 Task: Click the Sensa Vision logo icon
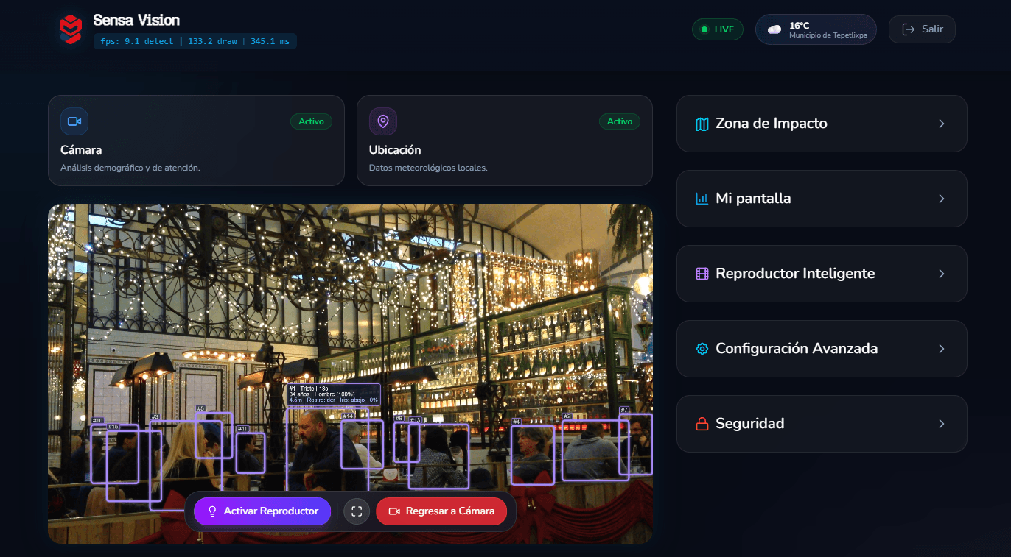71,29
